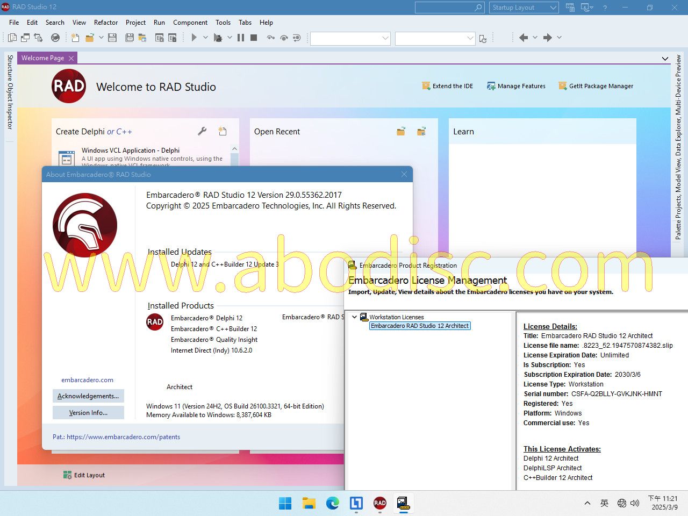Select Embarcadero RAD Studio 12 Architect license
The image size is (688, 516).
tap(420, 326)
